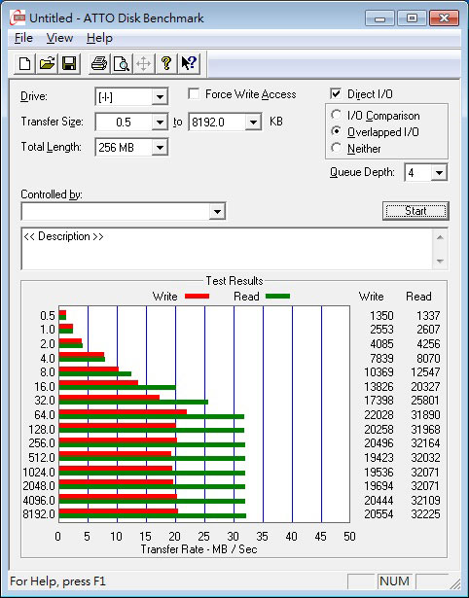The width and height of the screenshot is (469, 598).
Task: Click the yellow question mark Help icon
Action: coord(166,63)
